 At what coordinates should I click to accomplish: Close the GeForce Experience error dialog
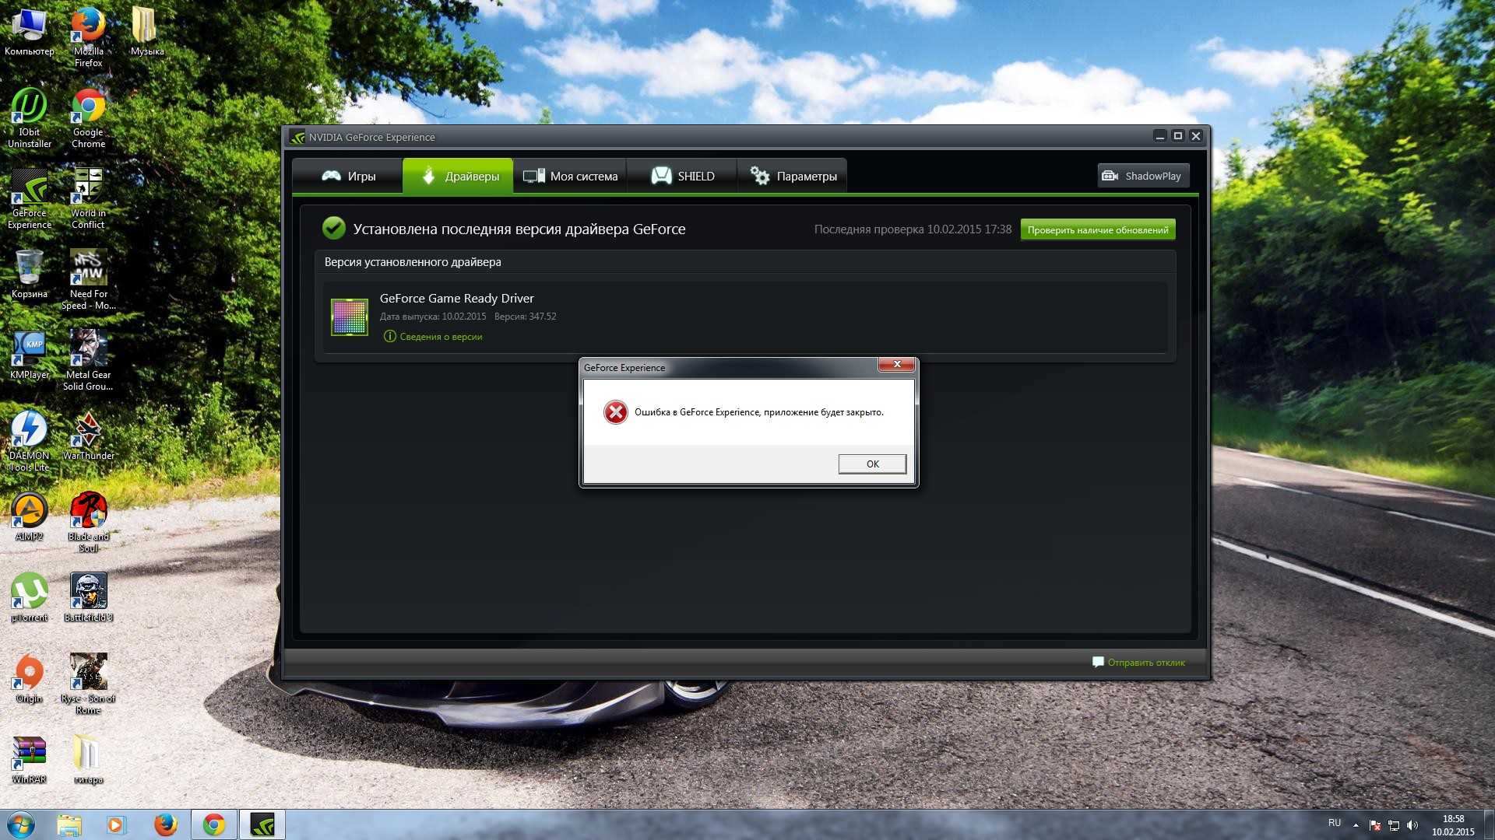(x=896, y=365)
